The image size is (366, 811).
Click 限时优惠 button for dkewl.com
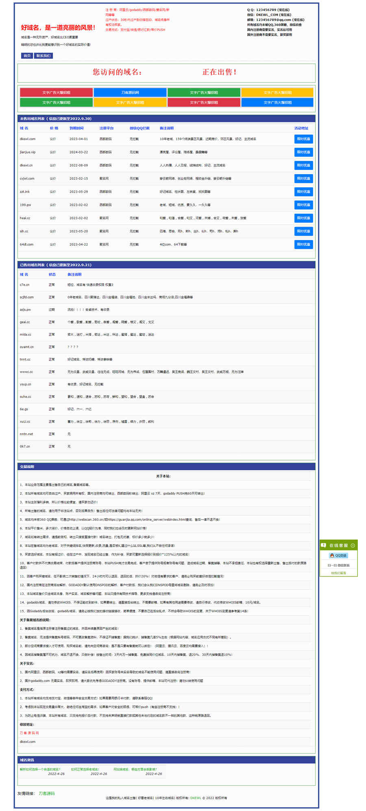coord(303,139)
